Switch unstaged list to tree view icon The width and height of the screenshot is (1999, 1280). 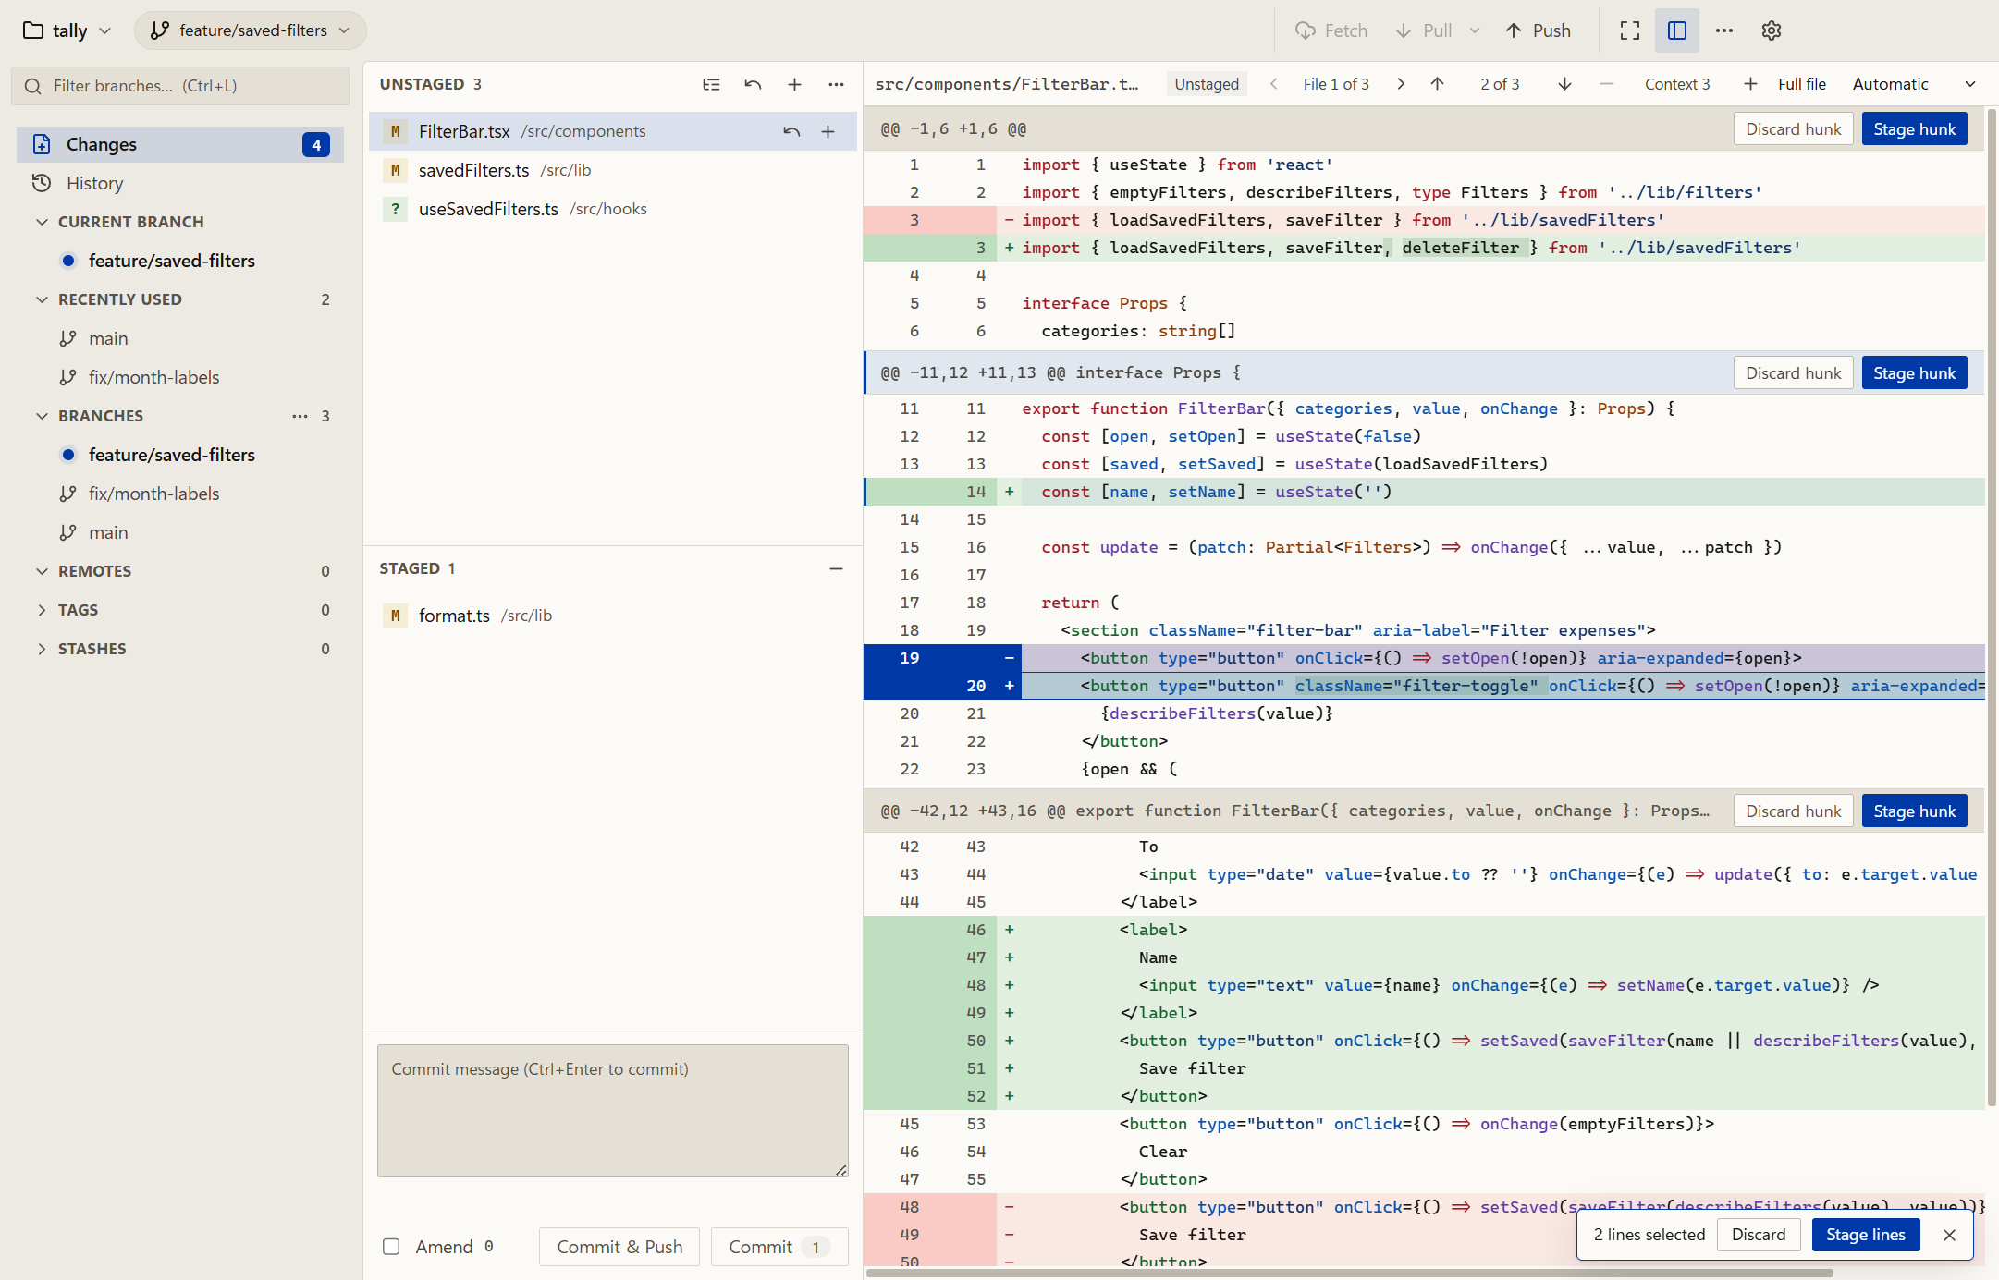[x=711, y=84]
